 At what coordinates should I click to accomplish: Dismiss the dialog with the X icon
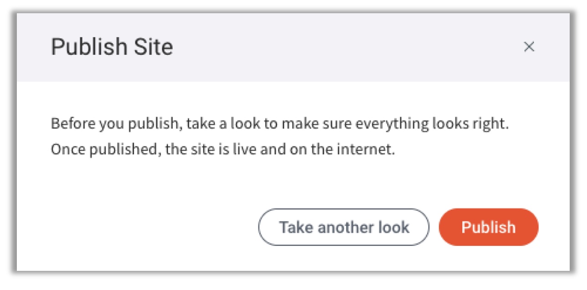pyautogui.click(x=529, y=47)
